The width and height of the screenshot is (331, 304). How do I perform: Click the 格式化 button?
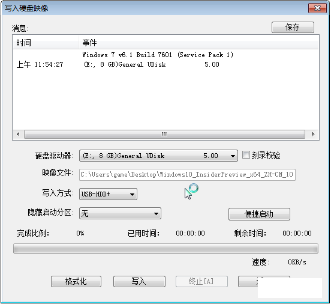click(76, 281)
